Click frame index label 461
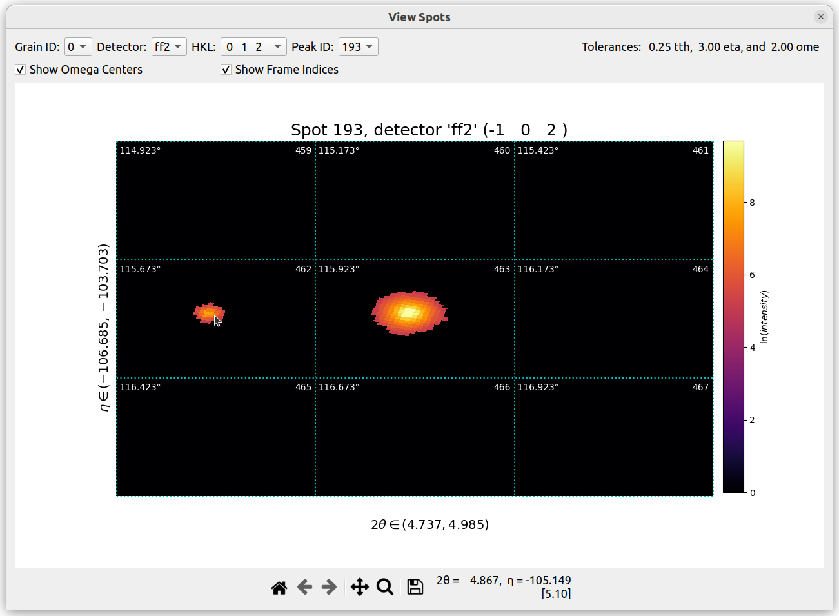839x616 pixels. pos(700,150)
